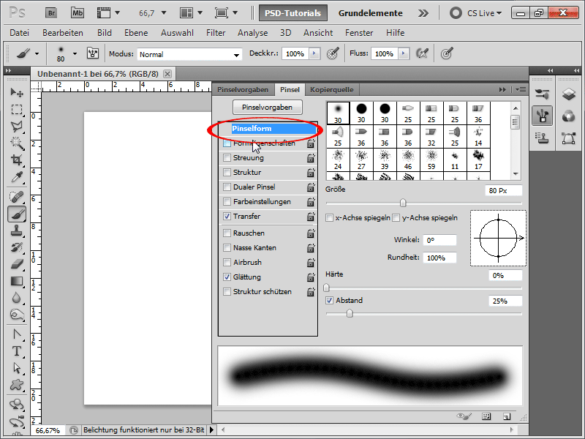Enable the Struktur checkbox
The height and width of the screenshot is (439, 585).
tap(227, 172)
